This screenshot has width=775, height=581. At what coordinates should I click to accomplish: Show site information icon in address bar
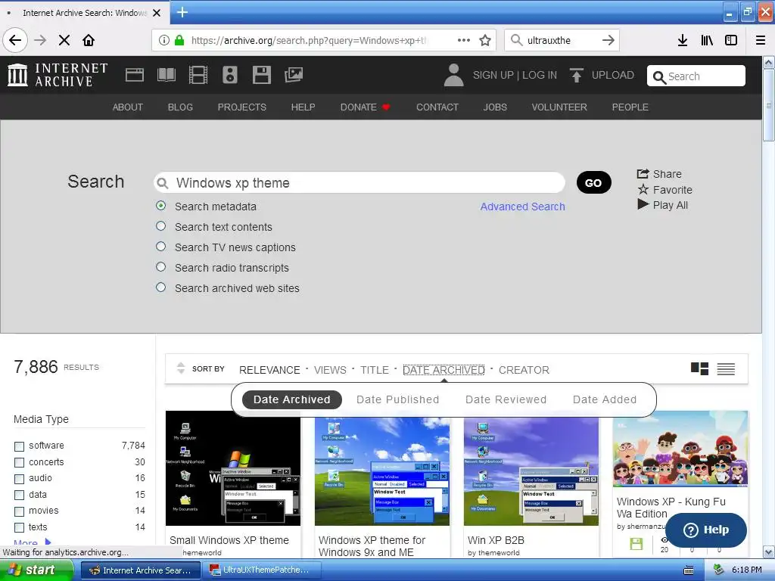(x=164, y=40)
